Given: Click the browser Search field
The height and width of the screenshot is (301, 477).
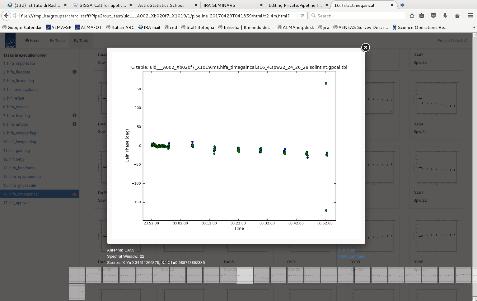Looking at the screenshot, I should pos(358,16).
